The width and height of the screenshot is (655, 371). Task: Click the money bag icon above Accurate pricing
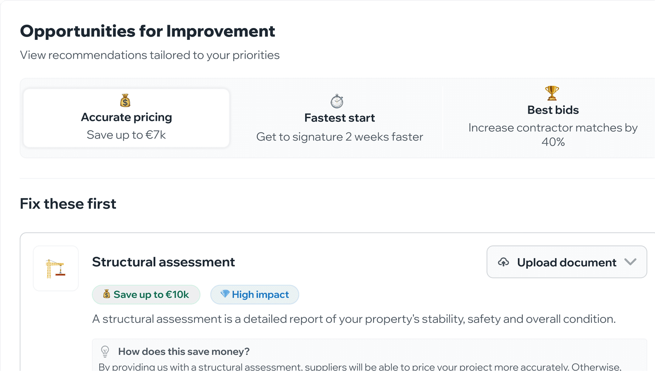(x=125, y=101)
